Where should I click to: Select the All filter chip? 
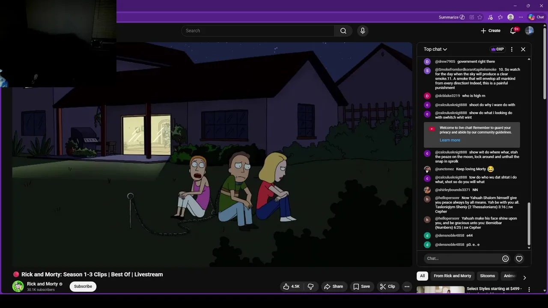pos(422,276)
